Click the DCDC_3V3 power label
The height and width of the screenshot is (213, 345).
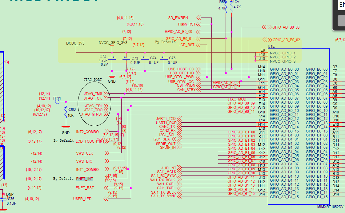(75, 43)
